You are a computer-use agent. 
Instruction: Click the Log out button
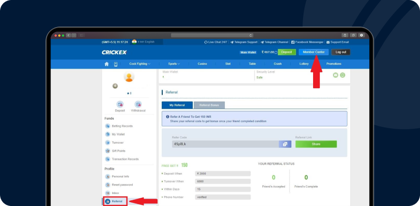coord(341,52)
